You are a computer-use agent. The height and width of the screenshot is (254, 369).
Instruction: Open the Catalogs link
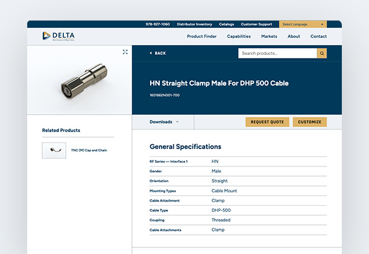point(227,24)
